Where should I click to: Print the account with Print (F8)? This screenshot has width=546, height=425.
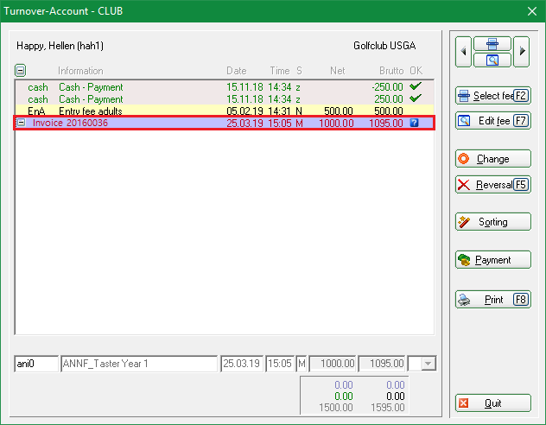493,300
